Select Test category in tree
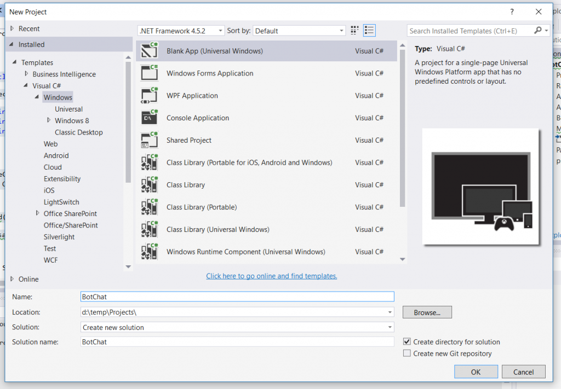The width and height of the screenshot is (561, 389). coord(50,248)
